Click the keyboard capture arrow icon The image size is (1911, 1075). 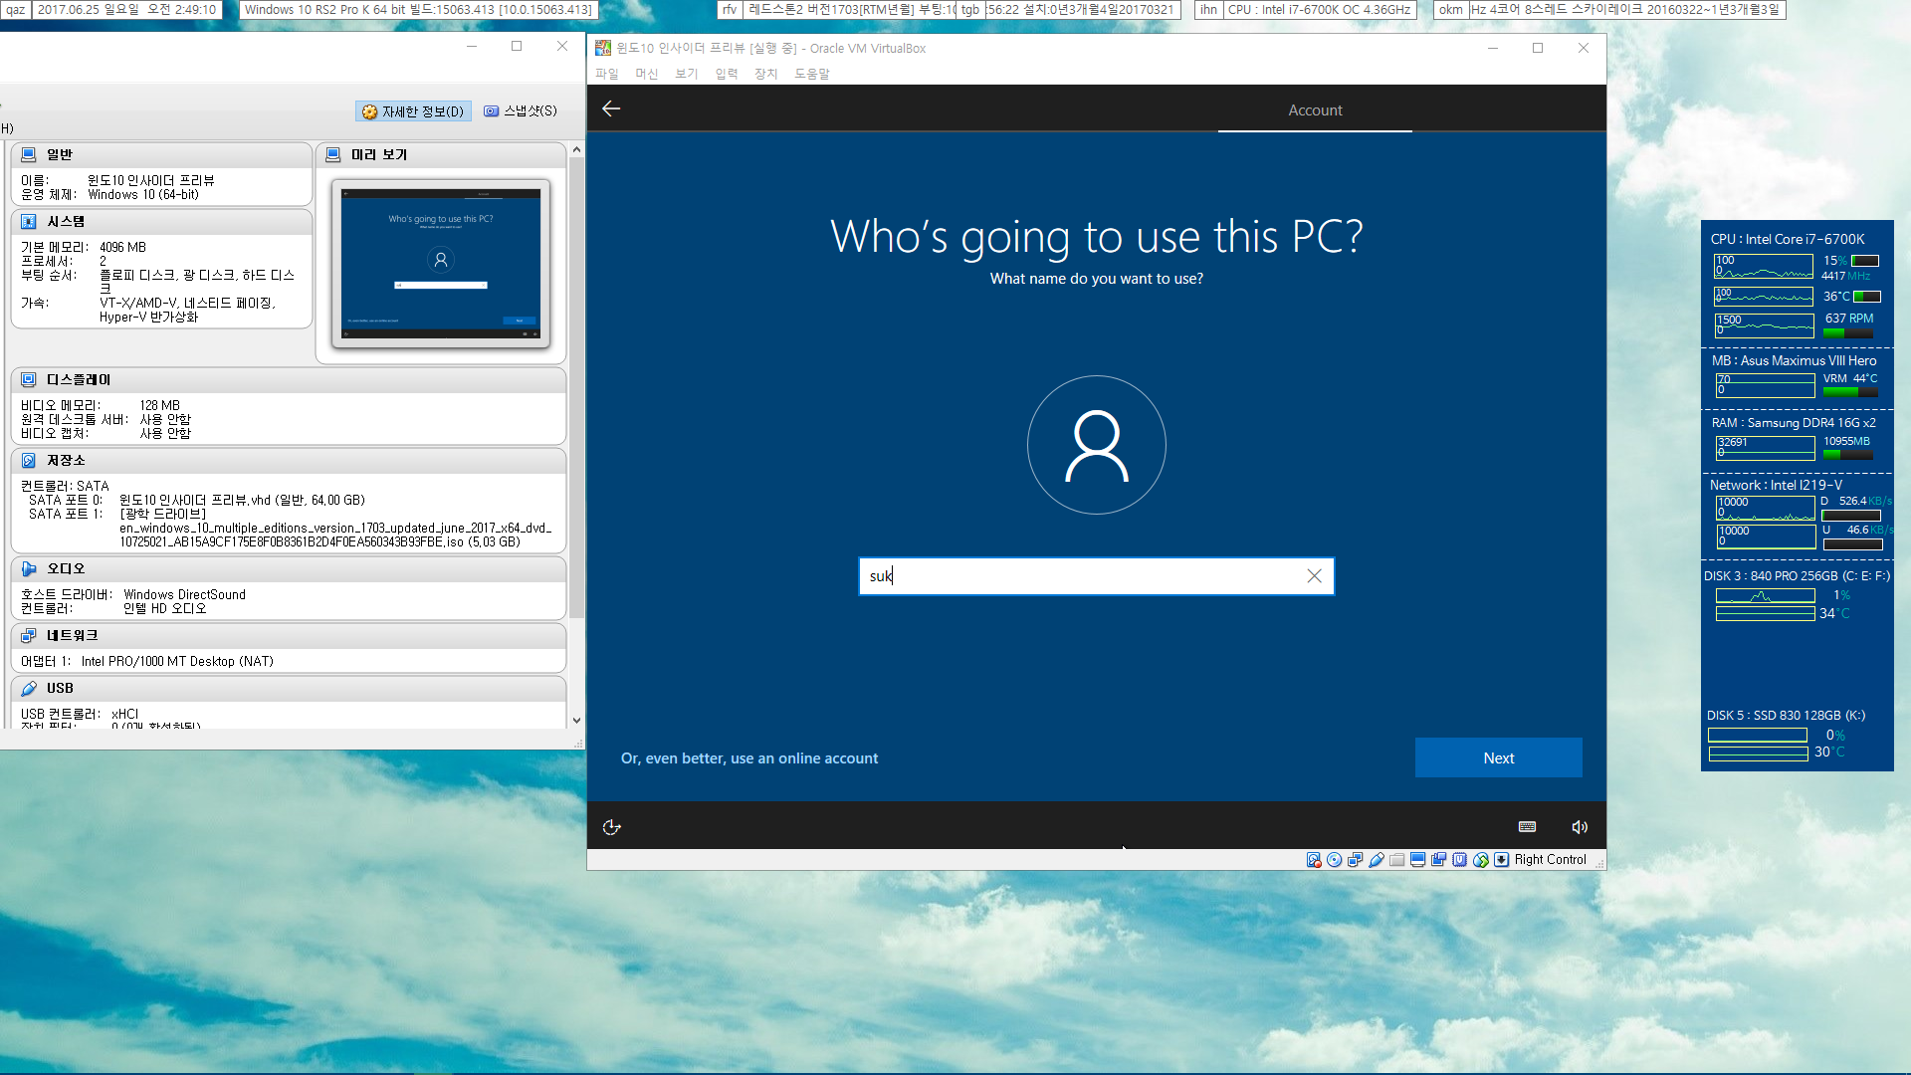pyautogui.click(x=1502, y=860)
